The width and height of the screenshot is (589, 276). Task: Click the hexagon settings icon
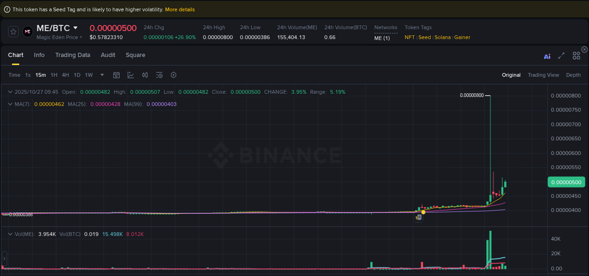tap(173, 75)
